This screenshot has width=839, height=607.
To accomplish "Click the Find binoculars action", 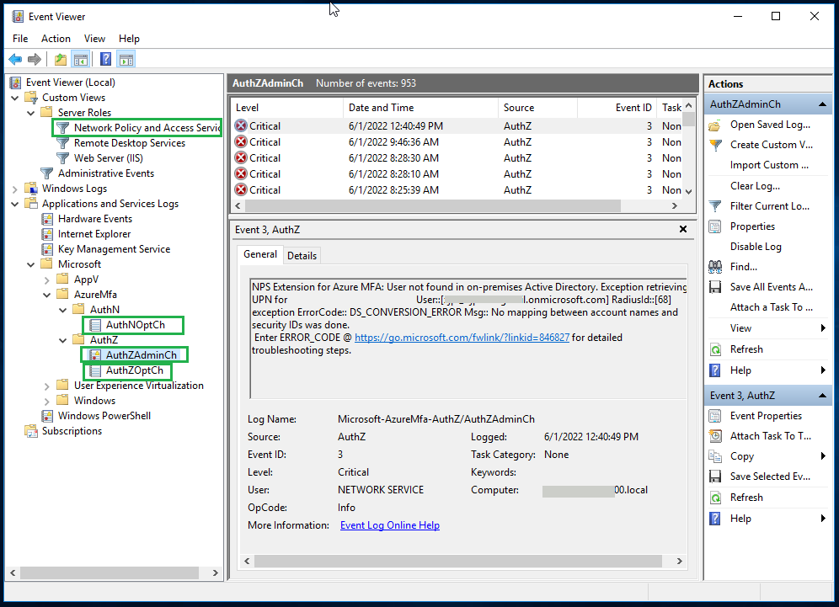I will click(743, 267).
